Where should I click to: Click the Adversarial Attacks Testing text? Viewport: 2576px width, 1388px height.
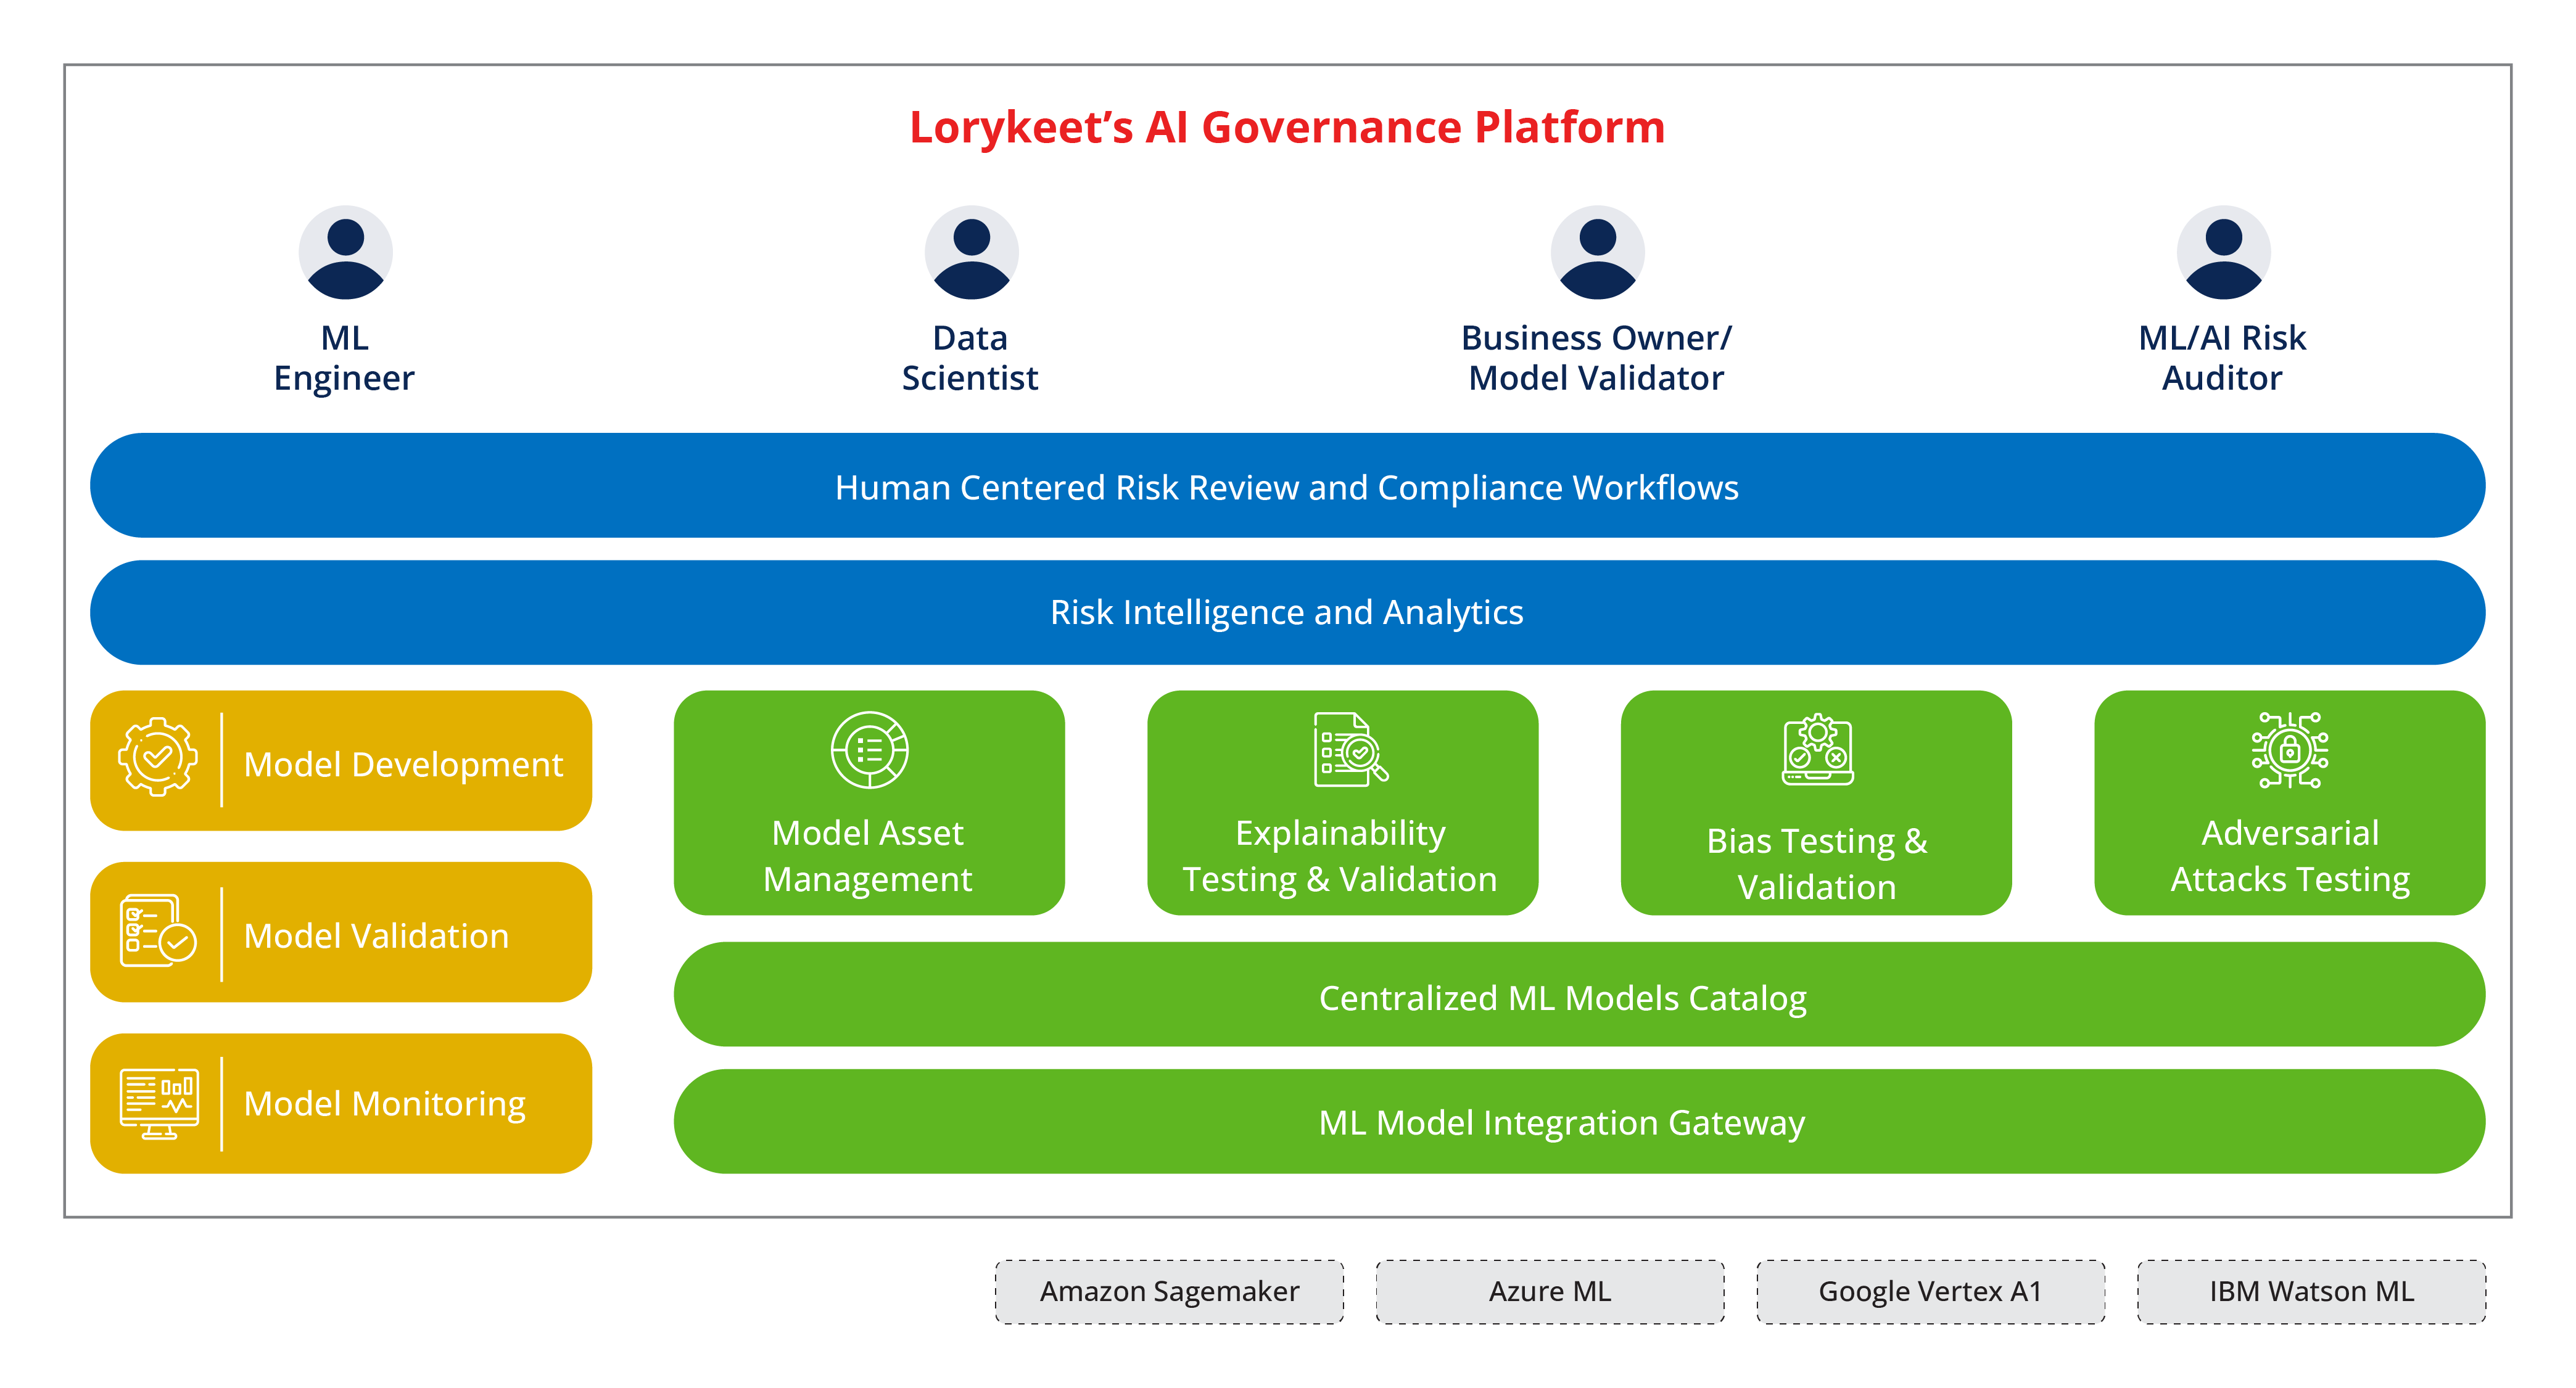[x=2290, y=856]
